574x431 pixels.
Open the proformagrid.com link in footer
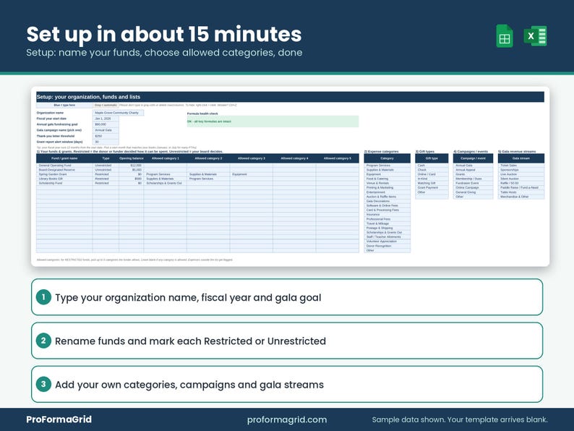coord(287,419)
